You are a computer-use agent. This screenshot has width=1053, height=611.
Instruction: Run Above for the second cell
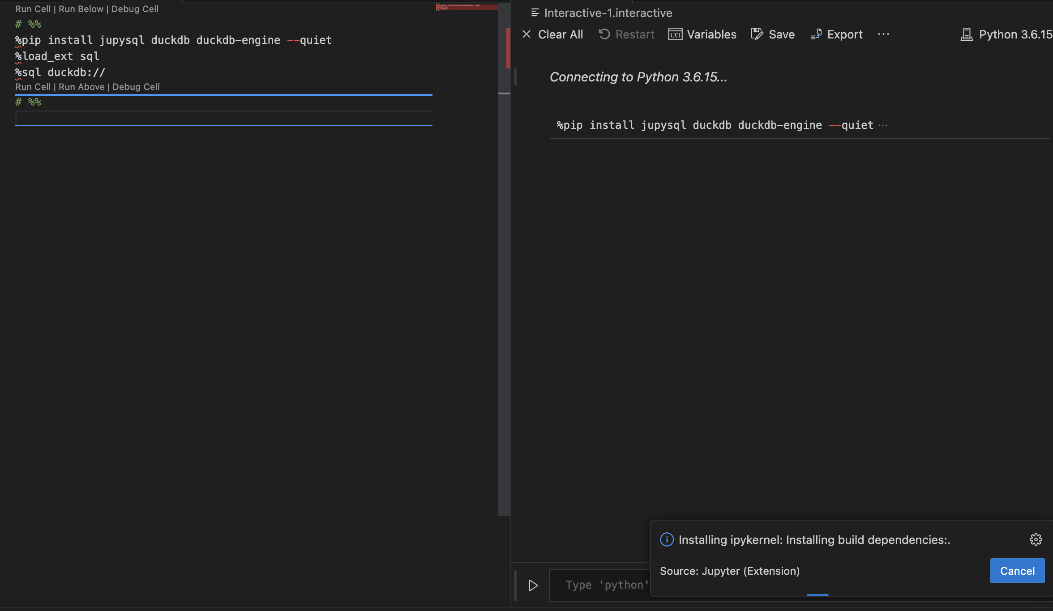click(81, 87)
